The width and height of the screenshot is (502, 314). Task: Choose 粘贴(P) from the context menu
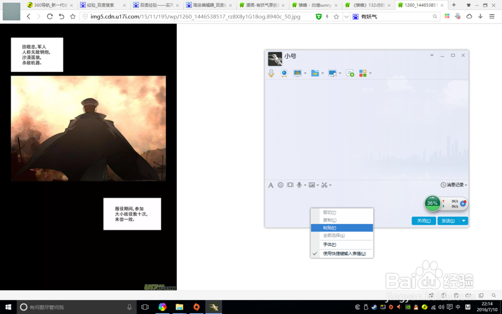(x=342, y=228)
